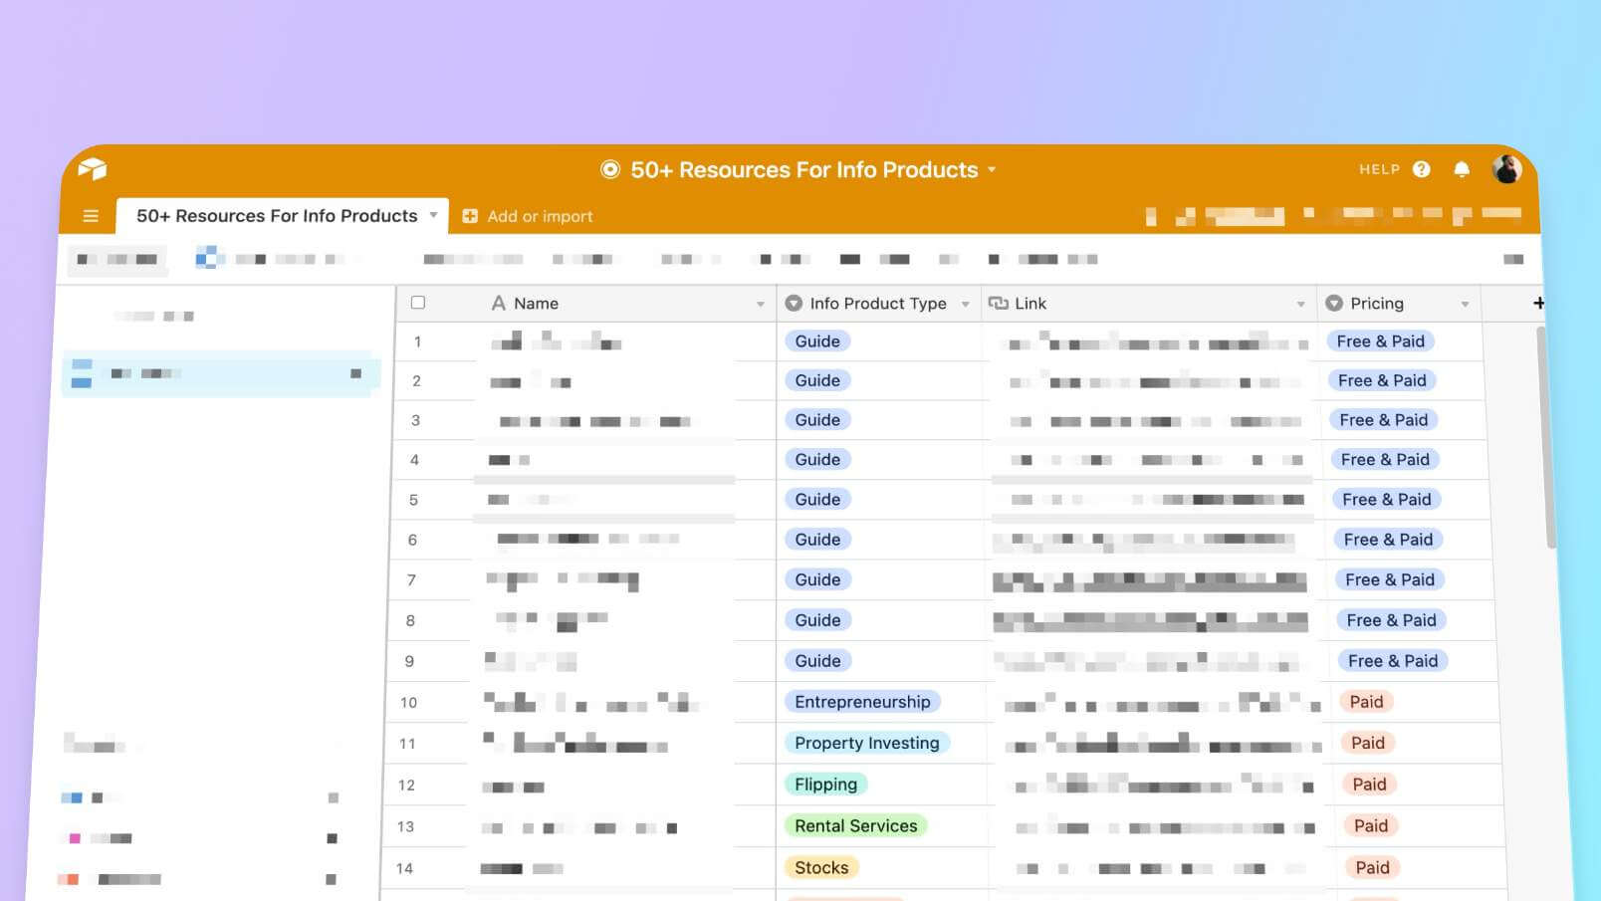Click the Free & Paid tag in row 7
The height and width of the screenshot is (901, 1601).
click(1390, 579)
